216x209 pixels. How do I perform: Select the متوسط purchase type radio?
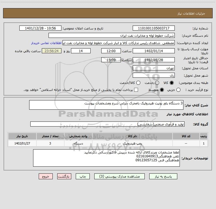coord(162,90)
